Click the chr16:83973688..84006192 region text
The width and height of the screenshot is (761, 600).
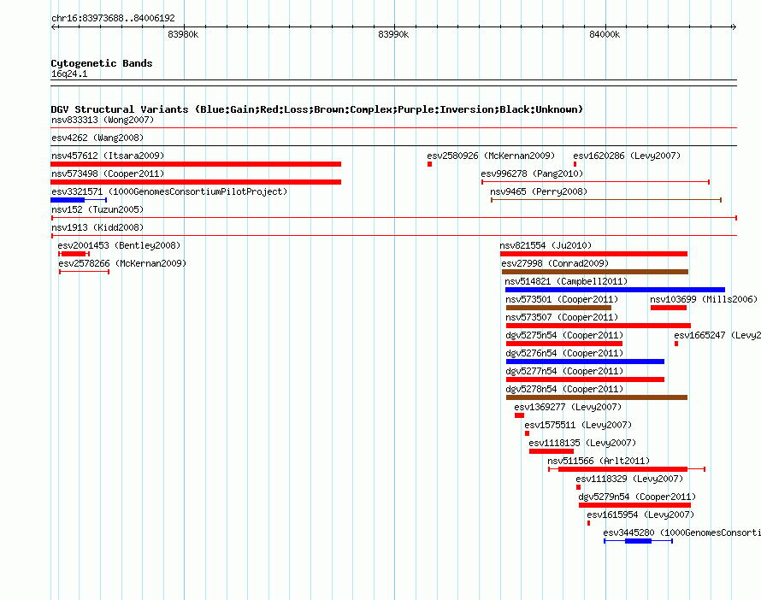(113, 18)
